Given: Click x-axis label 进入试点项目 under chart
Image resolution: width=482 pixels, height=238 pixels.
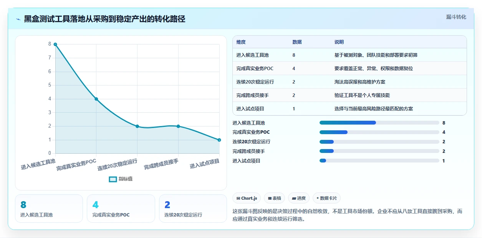Looking at the screenshot, I should coord(205,164).
